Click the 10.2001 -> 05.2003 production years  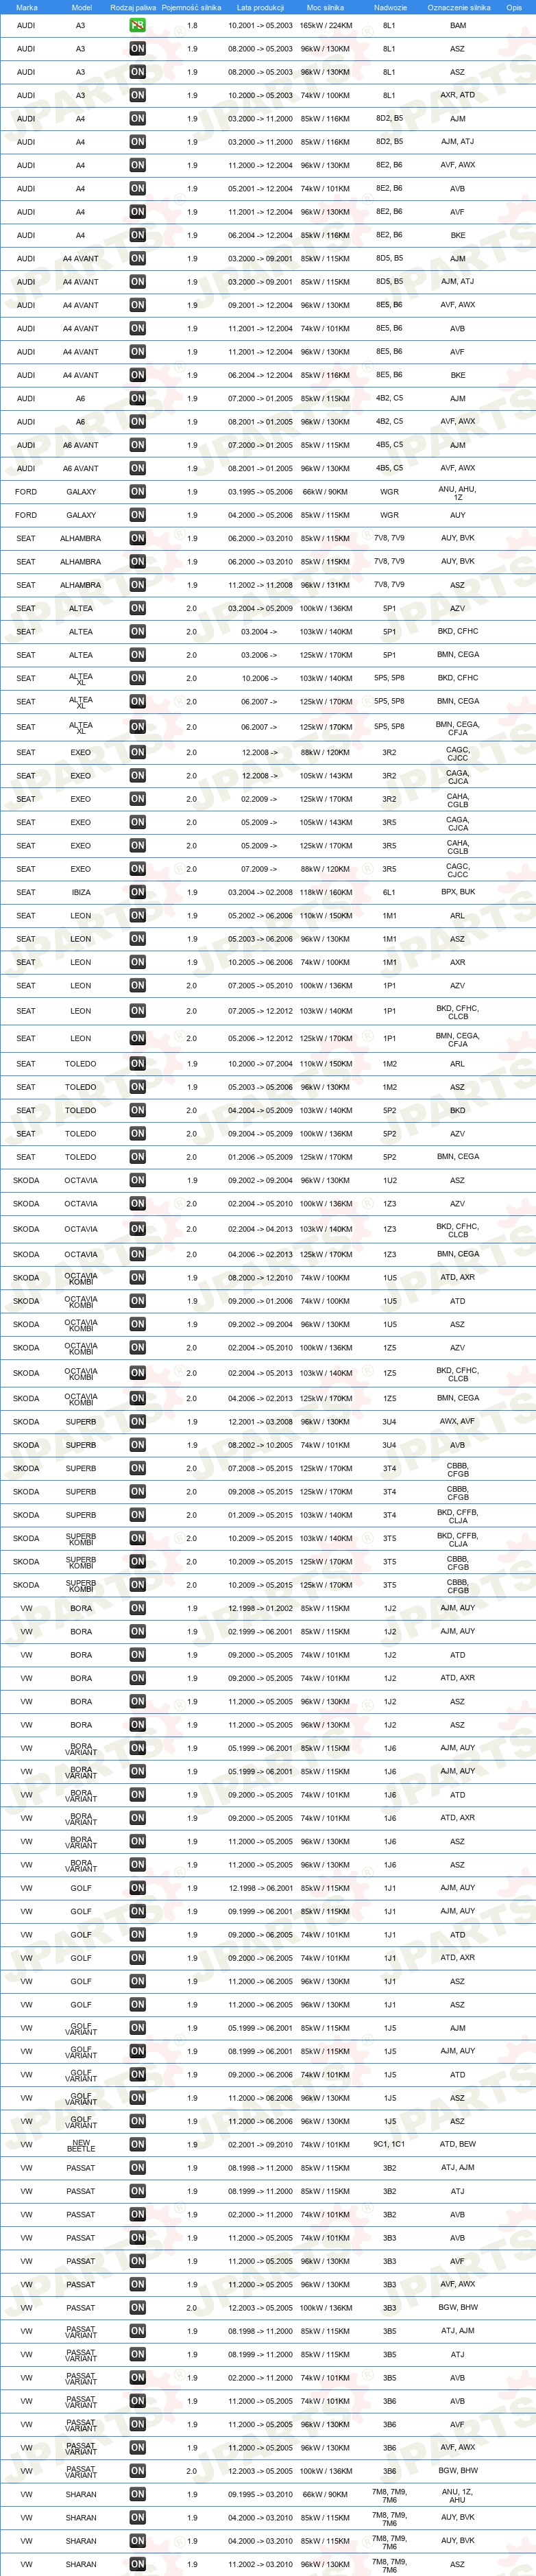click(260, 26)
